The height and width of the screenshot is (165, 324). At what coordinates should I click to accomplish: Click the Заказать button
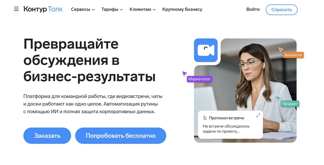pyautogui.click(x=47, y=136)
